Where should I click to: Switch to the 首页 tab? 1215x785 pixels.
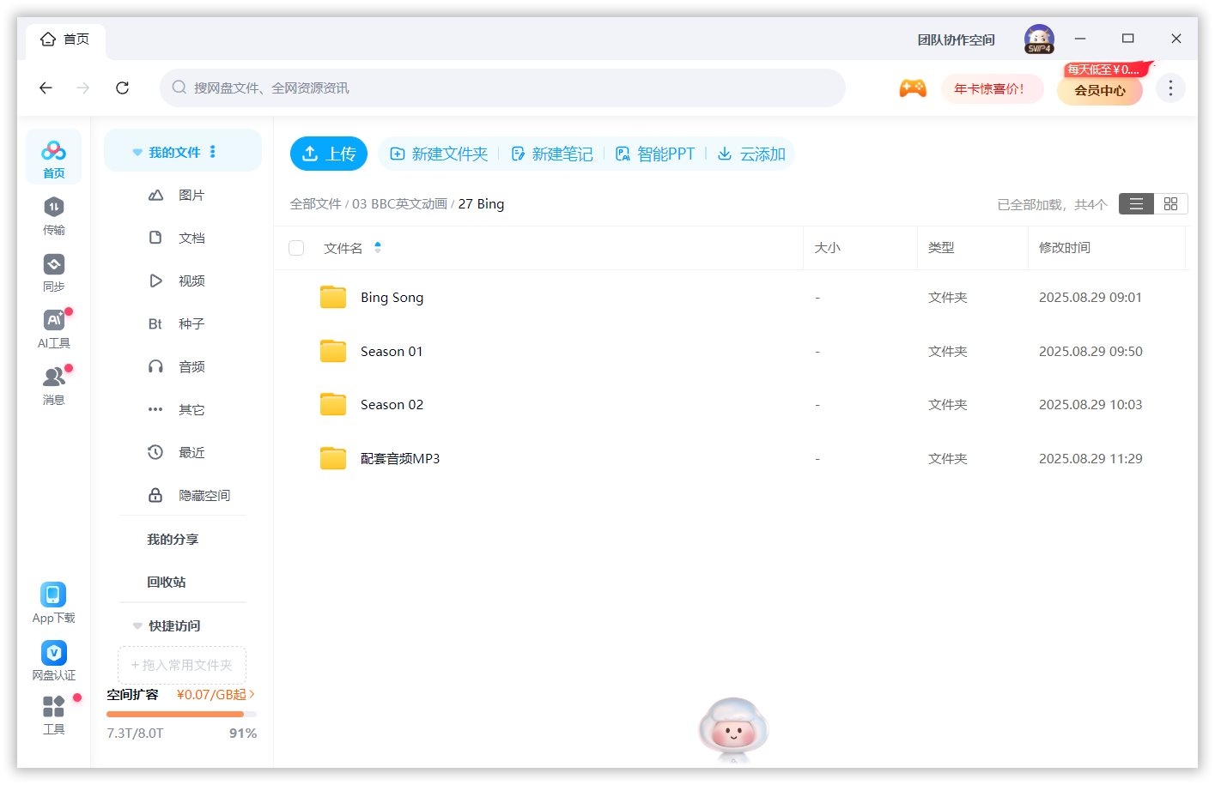[x=64, y=38]
